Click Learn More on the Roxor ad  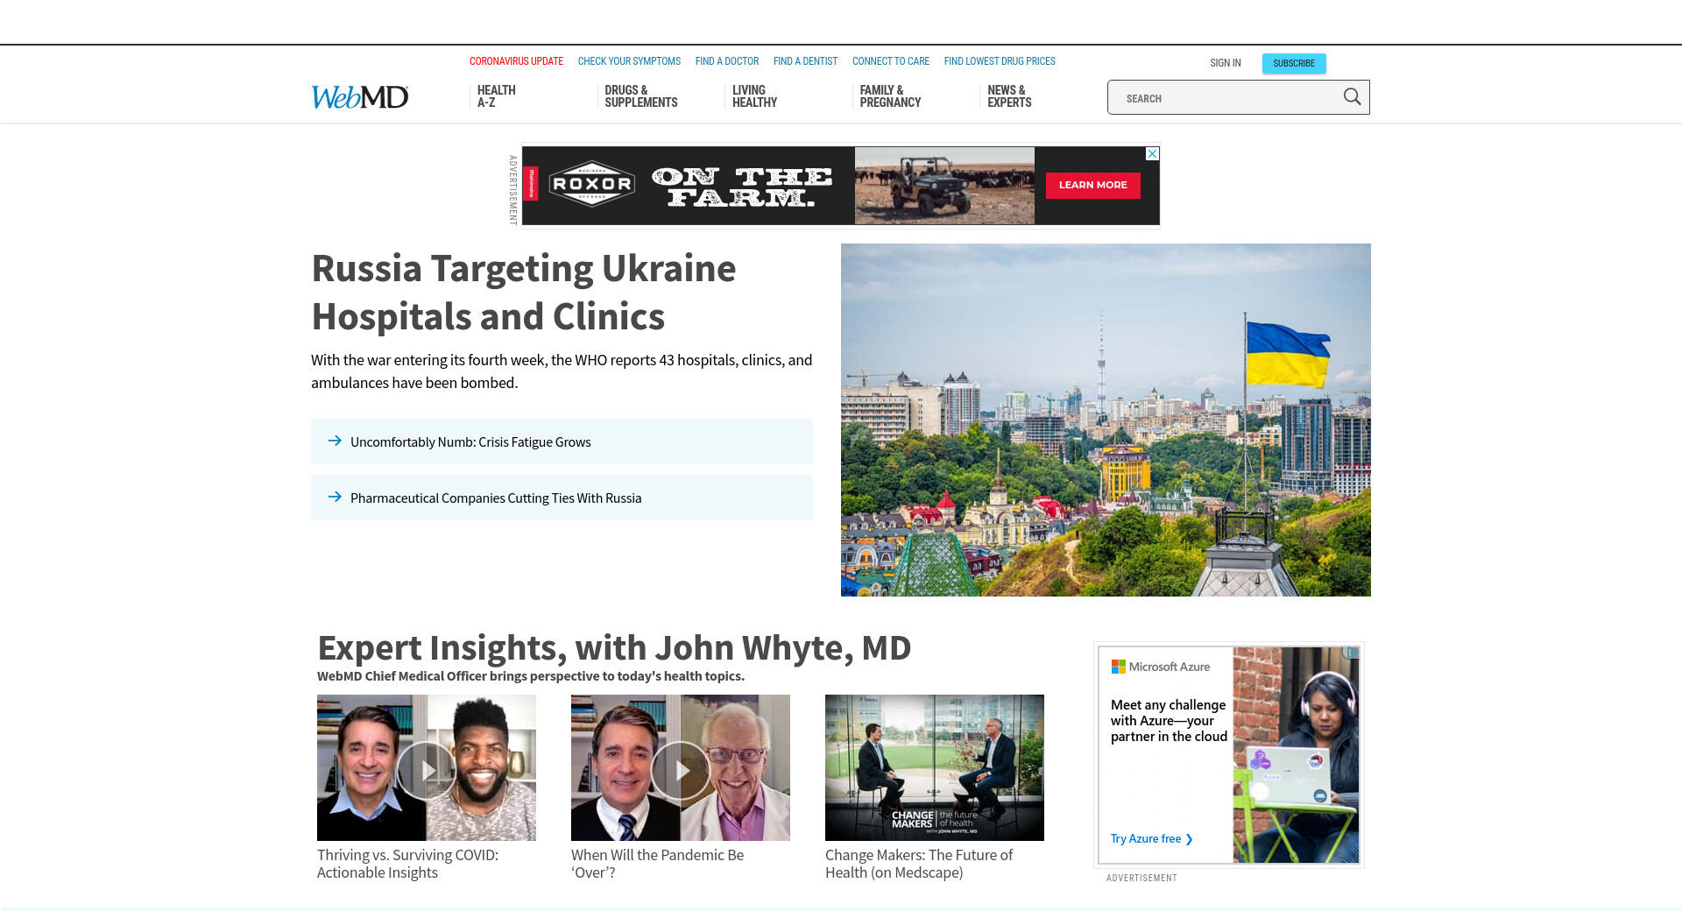(1092, 185)
